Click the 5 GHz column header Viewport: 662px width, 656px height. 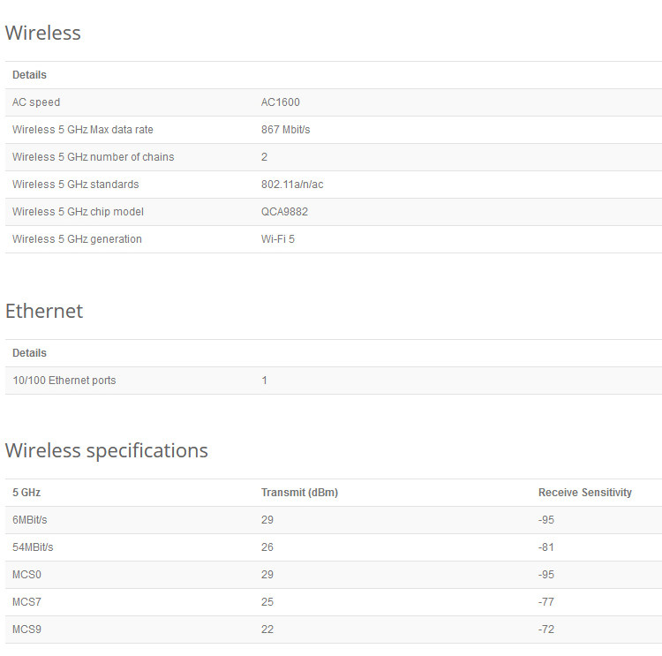[x=26, y=493]
